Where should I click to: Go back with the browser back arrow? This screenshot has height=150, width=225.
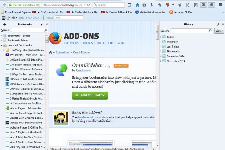4,5
